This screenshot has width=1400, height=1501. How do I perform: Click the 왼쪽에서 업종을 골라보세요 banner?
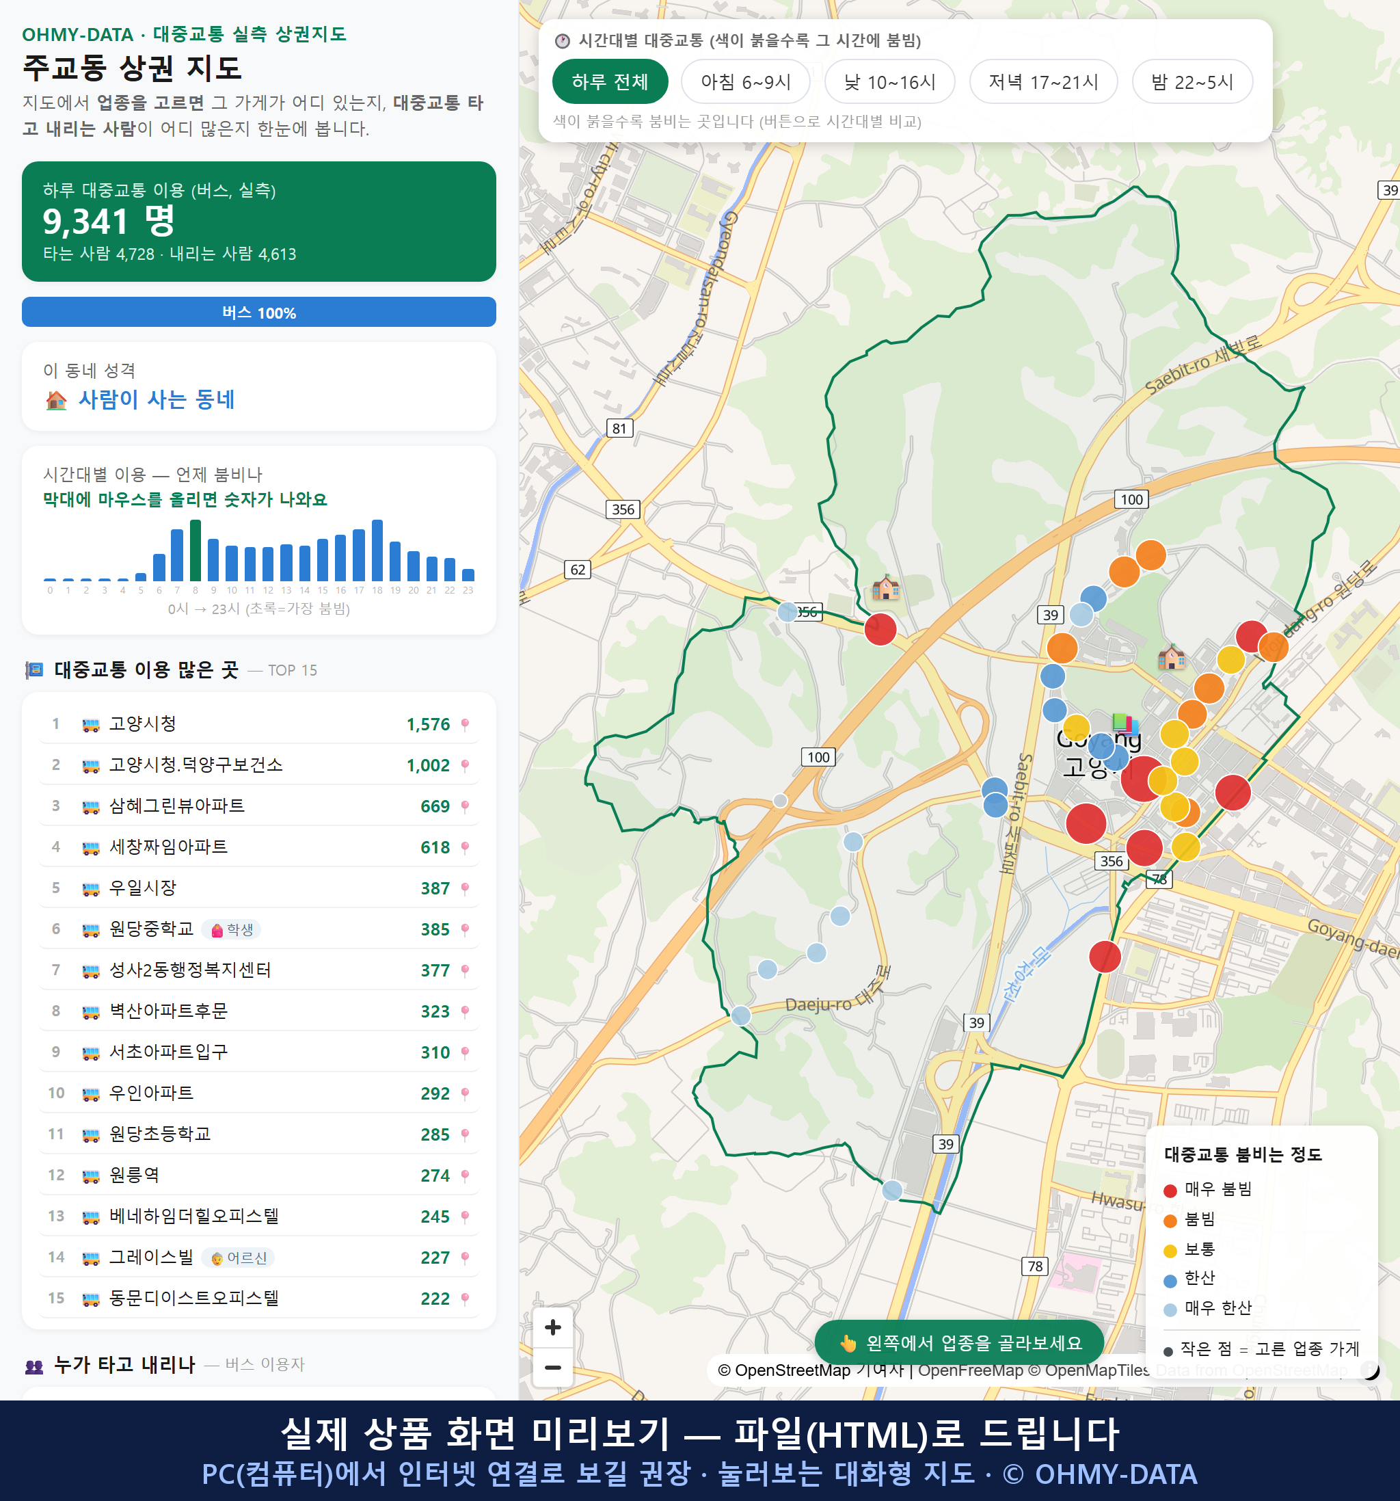coord(960,1343)
